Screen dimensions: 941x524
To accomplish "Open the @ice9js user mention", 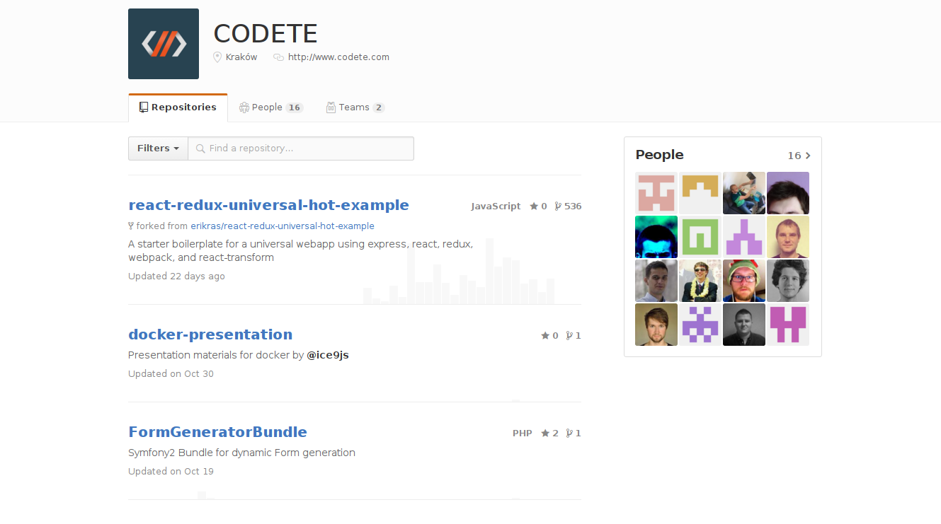I will pyautogui.click(x=328, y=355).
